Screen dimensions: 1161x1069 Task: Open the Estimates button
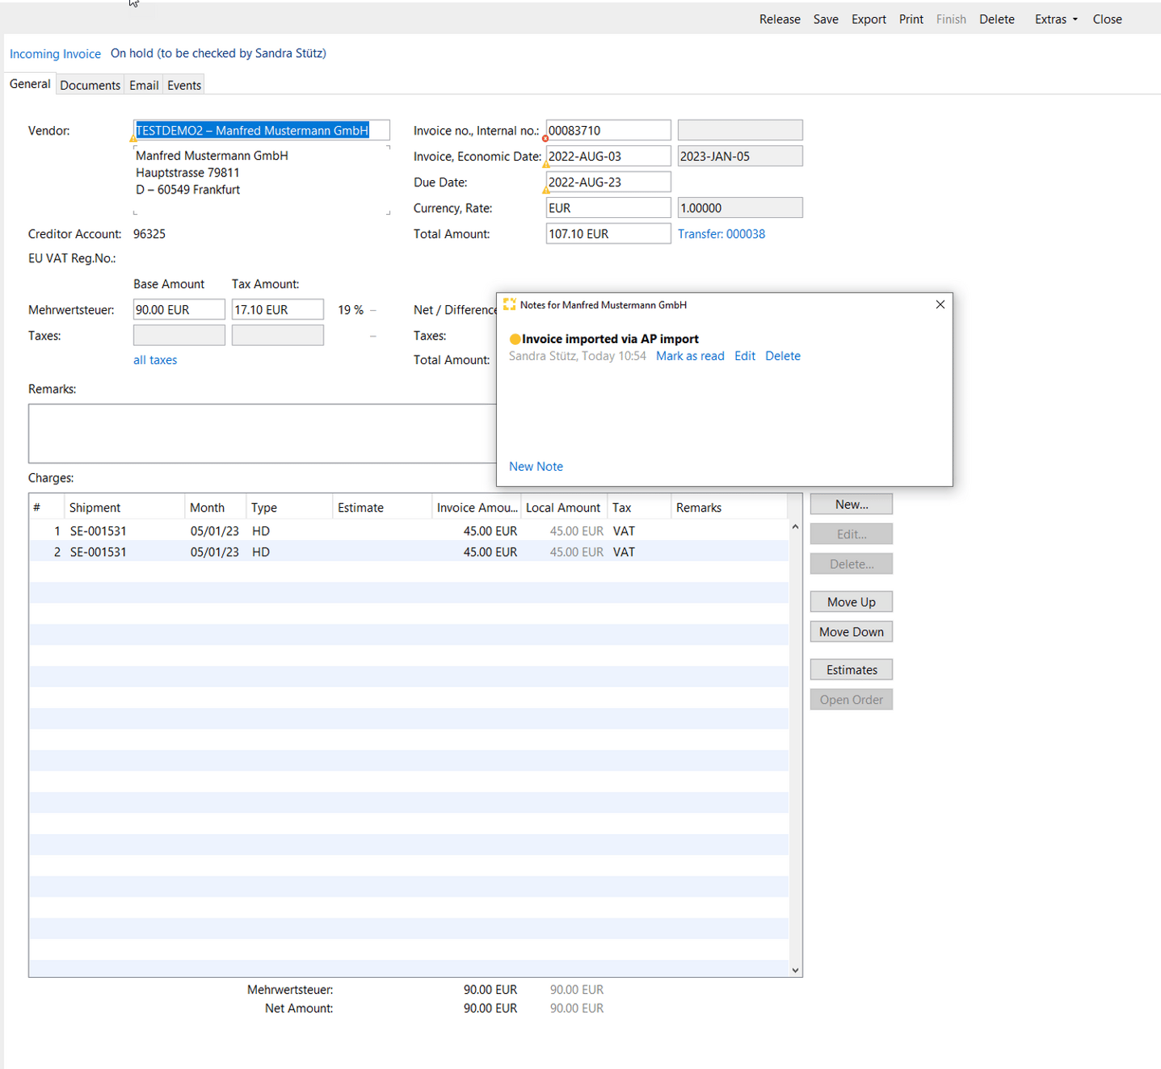coord(852,669)
